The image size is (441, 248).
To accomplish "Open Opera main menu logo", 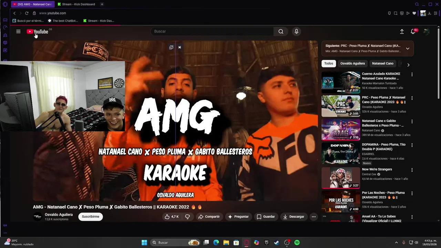I will pos(5,4).
